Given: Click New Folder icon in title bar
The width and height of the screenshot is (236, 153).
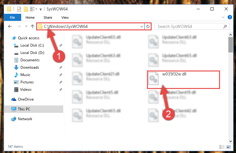Looking at the screenshot, I should tap(26, 9).
